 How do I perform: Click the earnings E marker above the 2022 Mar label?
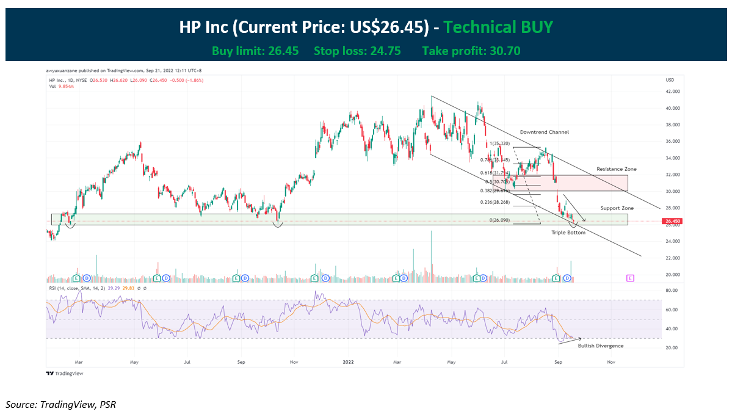(396, 278)
